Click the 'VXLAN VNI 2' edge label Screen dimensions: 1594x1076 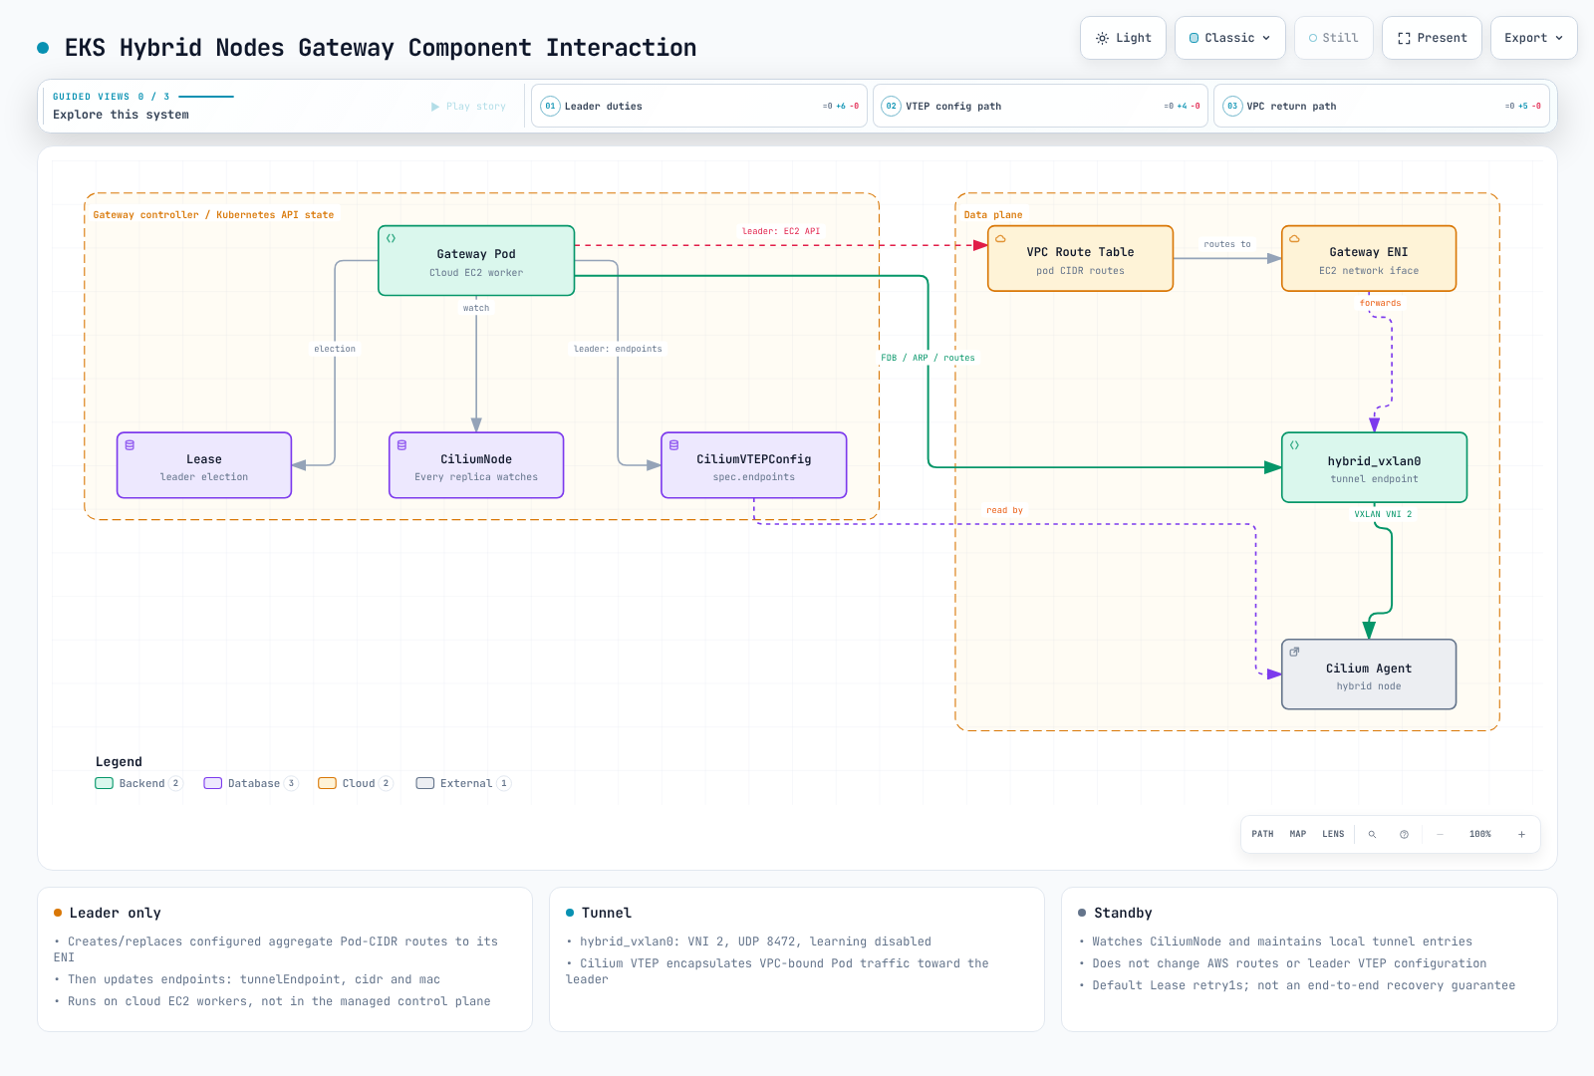[1383, 514]
